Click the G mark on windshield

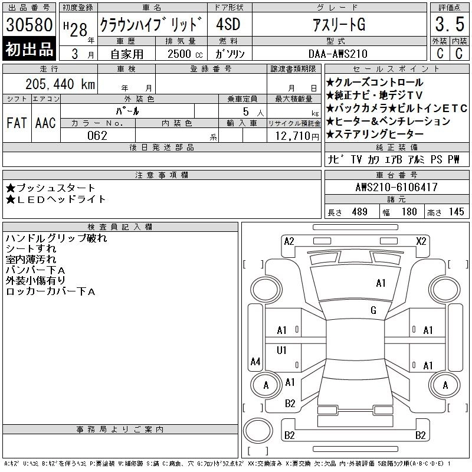(x=373, y=310)
